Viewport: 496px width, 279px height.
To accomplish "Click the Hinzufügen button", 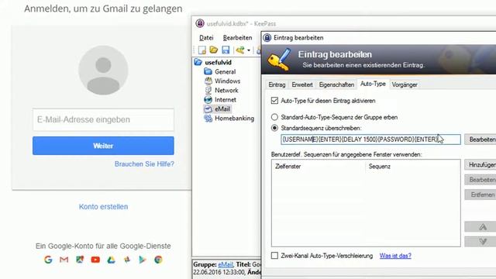I will (481, 165).
